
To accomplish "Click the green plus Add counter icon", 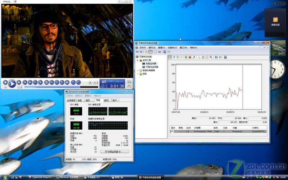I will pos(186,57).
